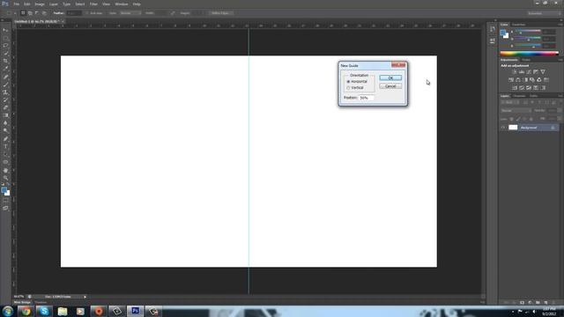Select Horizontal orientation radio button
This screenshot has width=564, height=317.
point(348,82)
